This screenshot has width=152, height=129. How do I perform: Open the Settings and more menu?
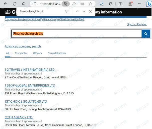pos(140,4)
